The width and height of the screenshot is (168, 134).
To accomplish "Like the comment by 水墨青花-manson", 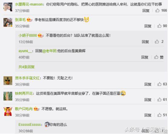I will [157, 11].
